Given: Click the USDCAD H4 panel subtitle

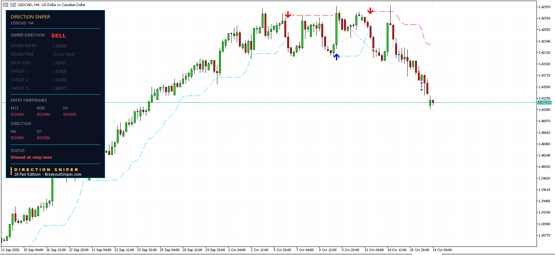Looking at the screenshot, I should click(22, 23).
